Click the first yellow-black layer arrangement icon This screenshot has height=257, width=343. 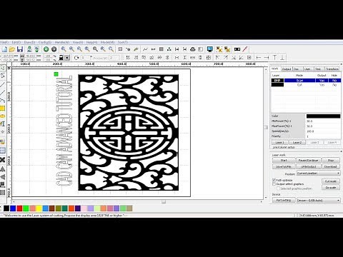(x=219, y=49)
